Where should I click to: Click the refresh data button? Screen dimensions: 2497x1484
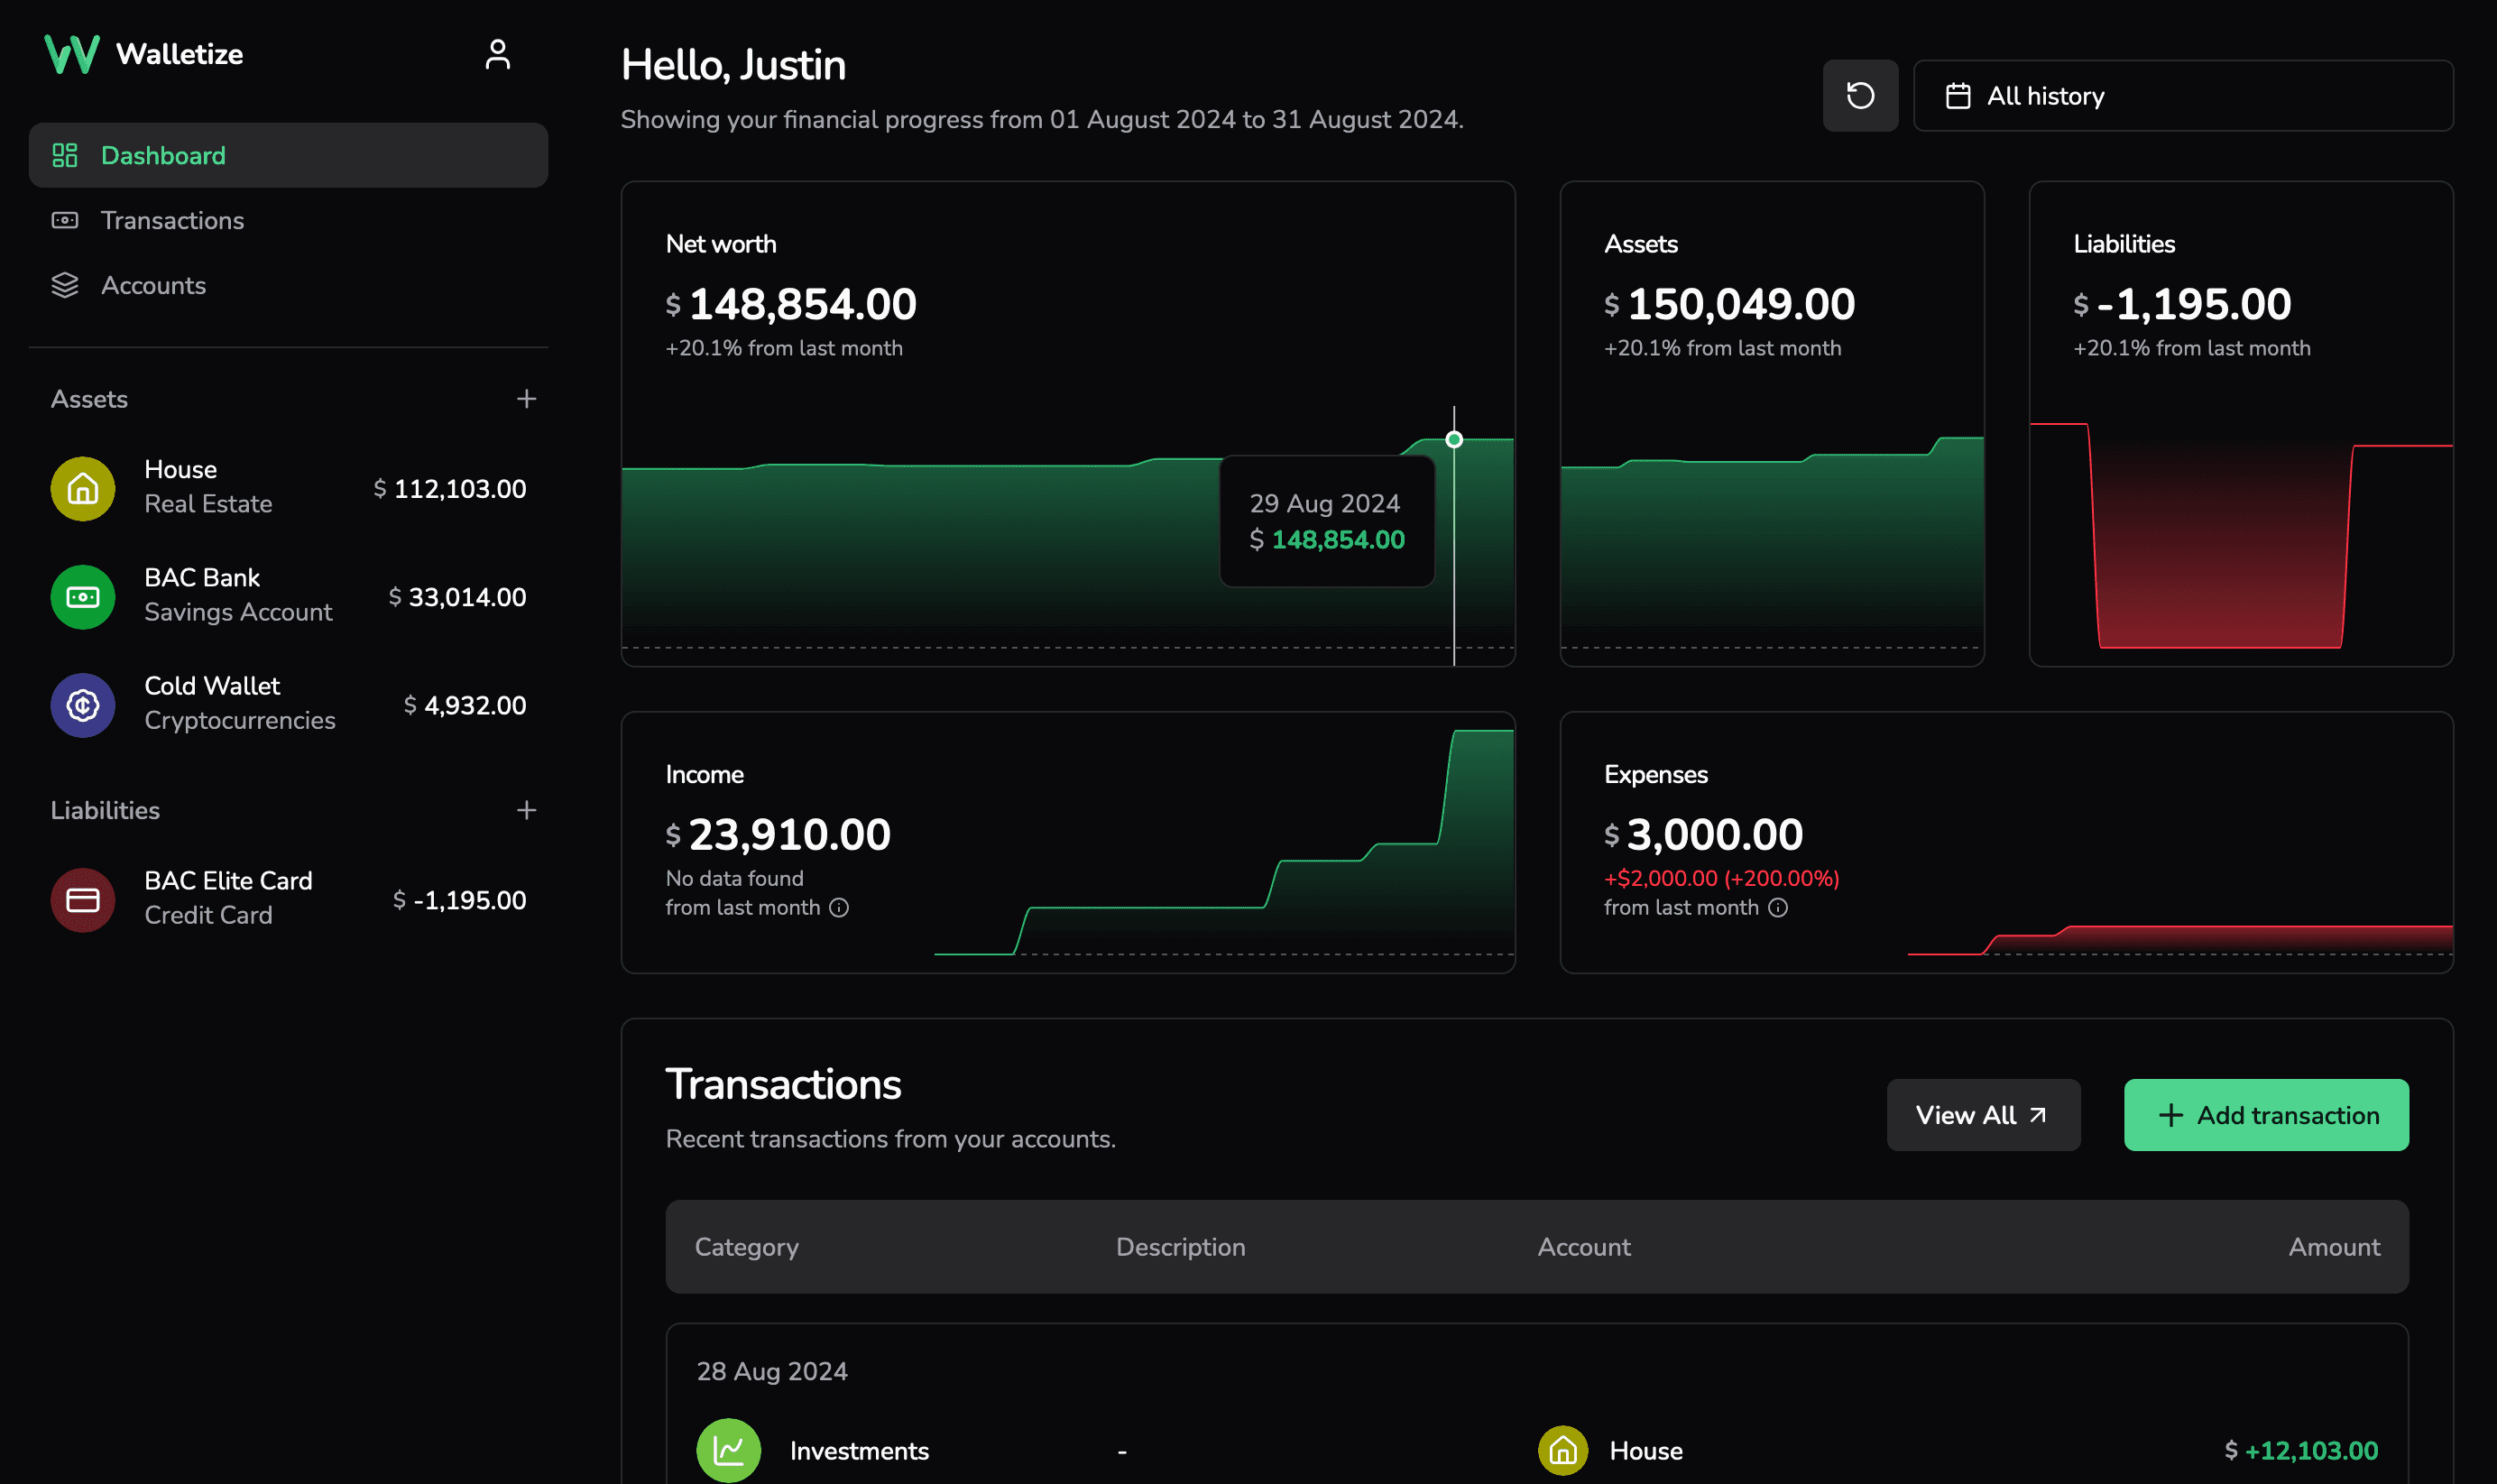pos(1860,96)
